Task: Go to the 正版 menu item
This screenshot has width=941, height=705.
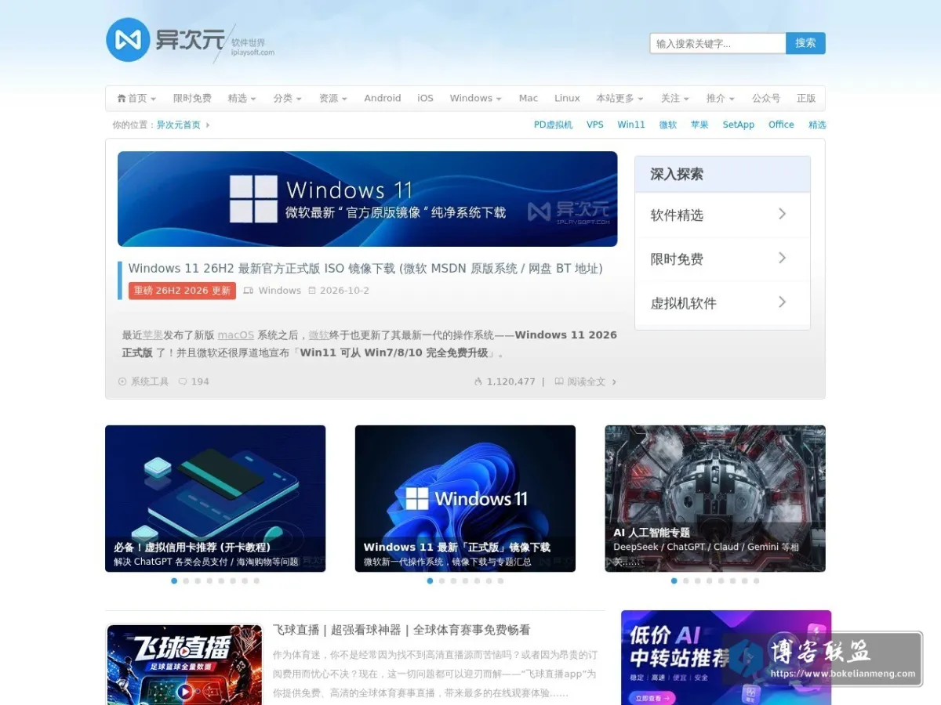Action: point(806,98)
